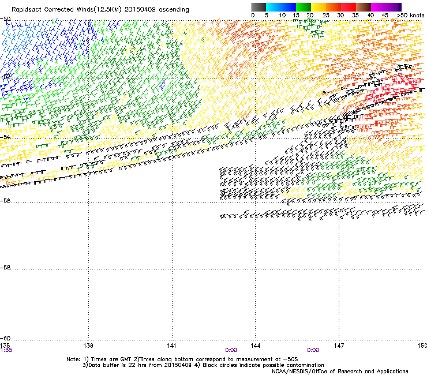Click the purple '0:00' label beside 144
Viewport: 427px width, 375px height.
click(231, 350)
